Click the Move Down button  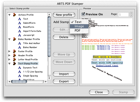[64, 62]
